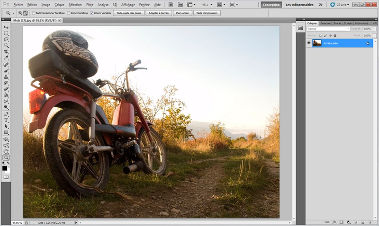This screenshot has width=379, height=226.
Task: Click Taille réelle des pixels button
Action: (129, 13)
